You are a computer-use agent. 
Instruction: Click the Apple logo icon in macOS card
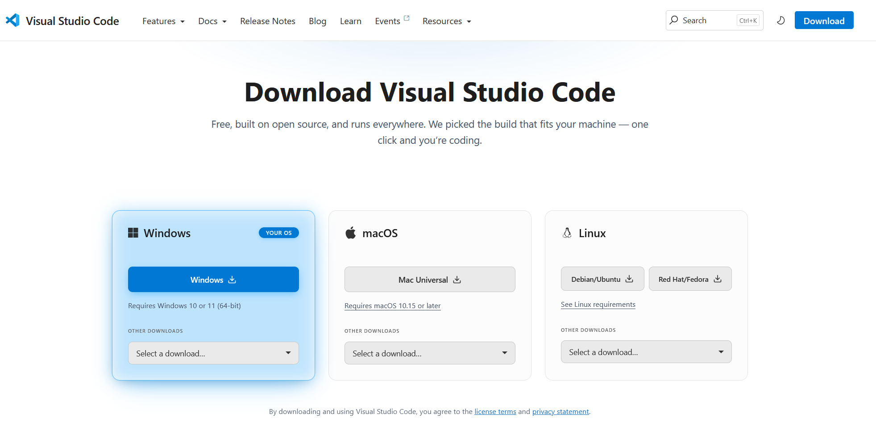point(351,233)
